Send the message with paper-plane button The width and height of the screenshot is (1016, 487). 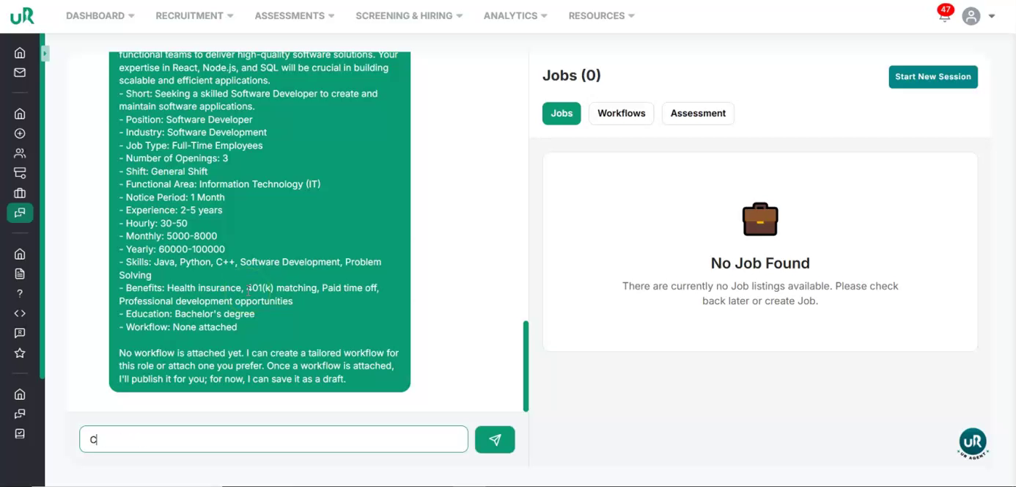(495, 439)
